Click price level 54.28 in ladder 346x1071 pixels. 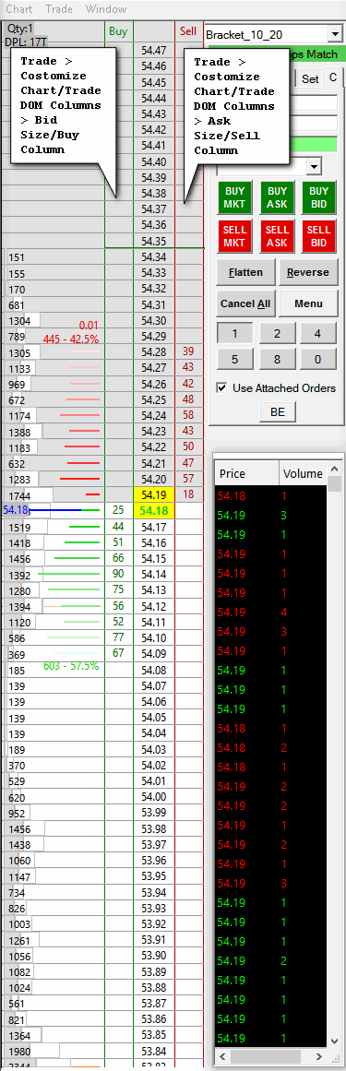pyautogui.click(x=154, y=351)
